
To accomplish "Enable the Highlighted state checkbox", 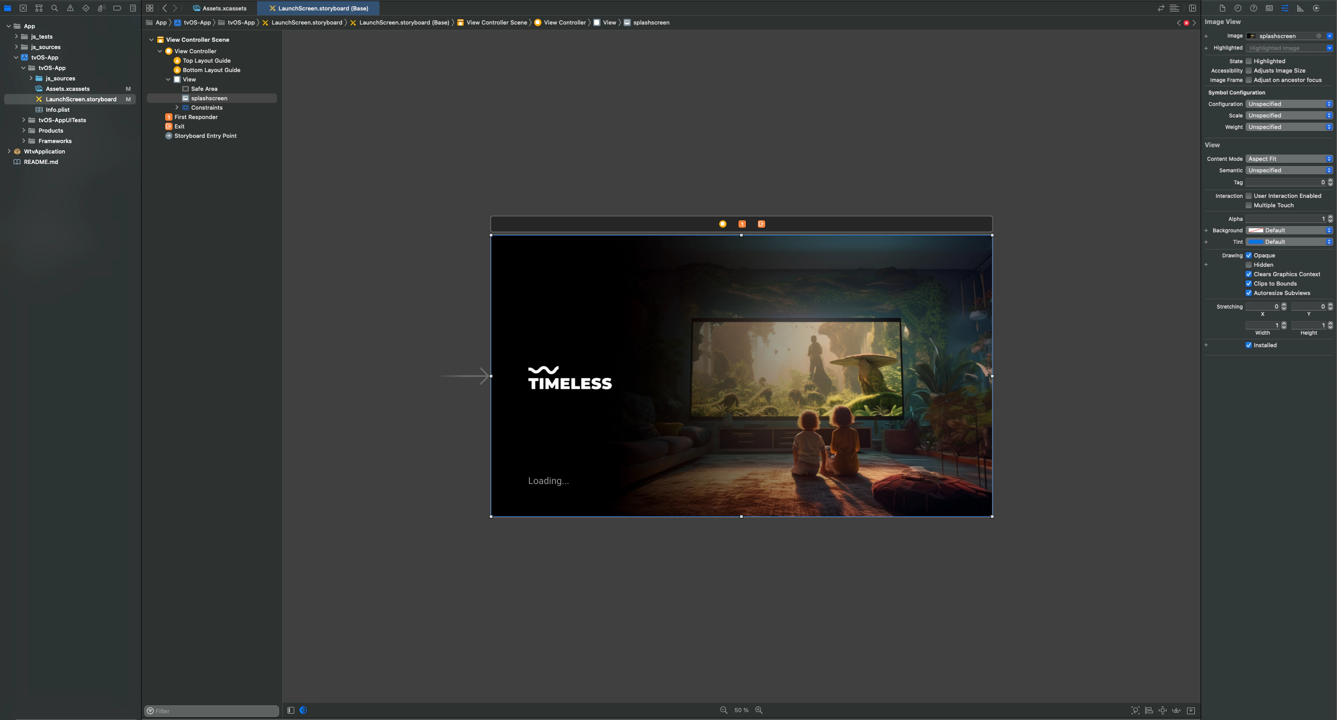I will (1249, 61).
